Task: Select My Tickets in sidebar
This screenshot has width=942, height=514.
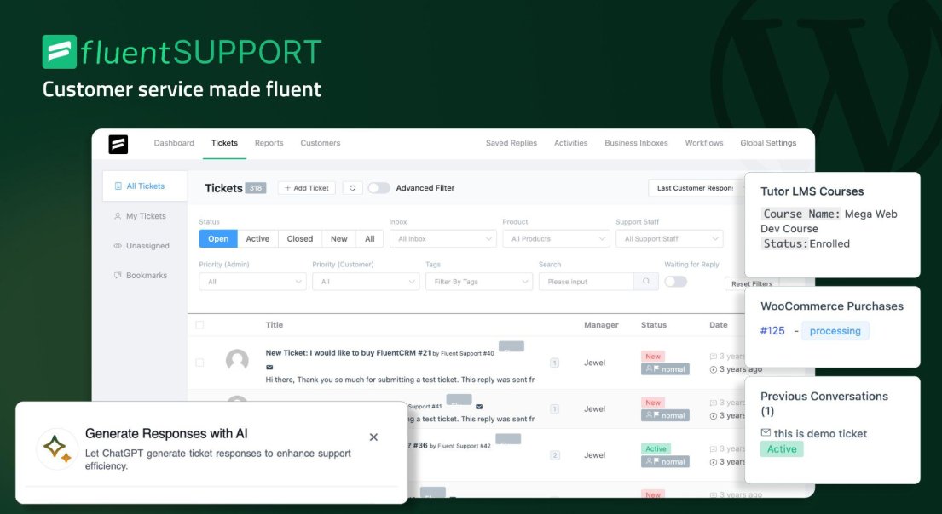Action: click(x=146, y=216)
